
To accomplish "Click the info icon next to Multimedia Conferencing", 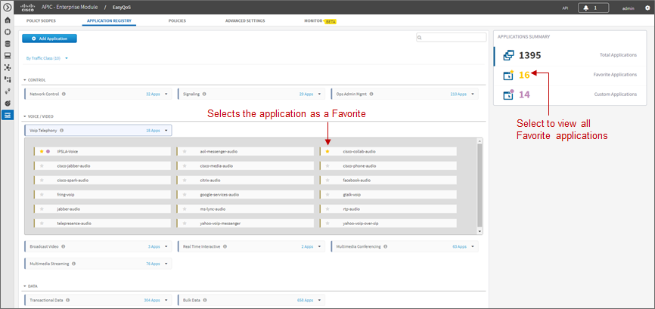I will click(385, 246).
